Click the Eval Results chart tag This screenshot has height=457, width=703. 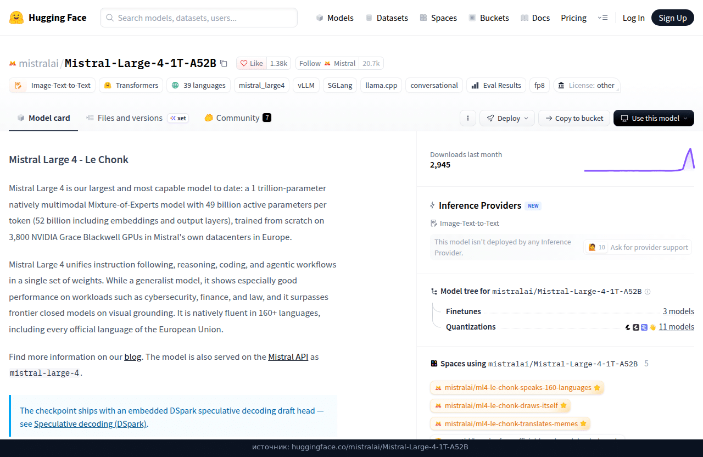[x=496, y=85]
